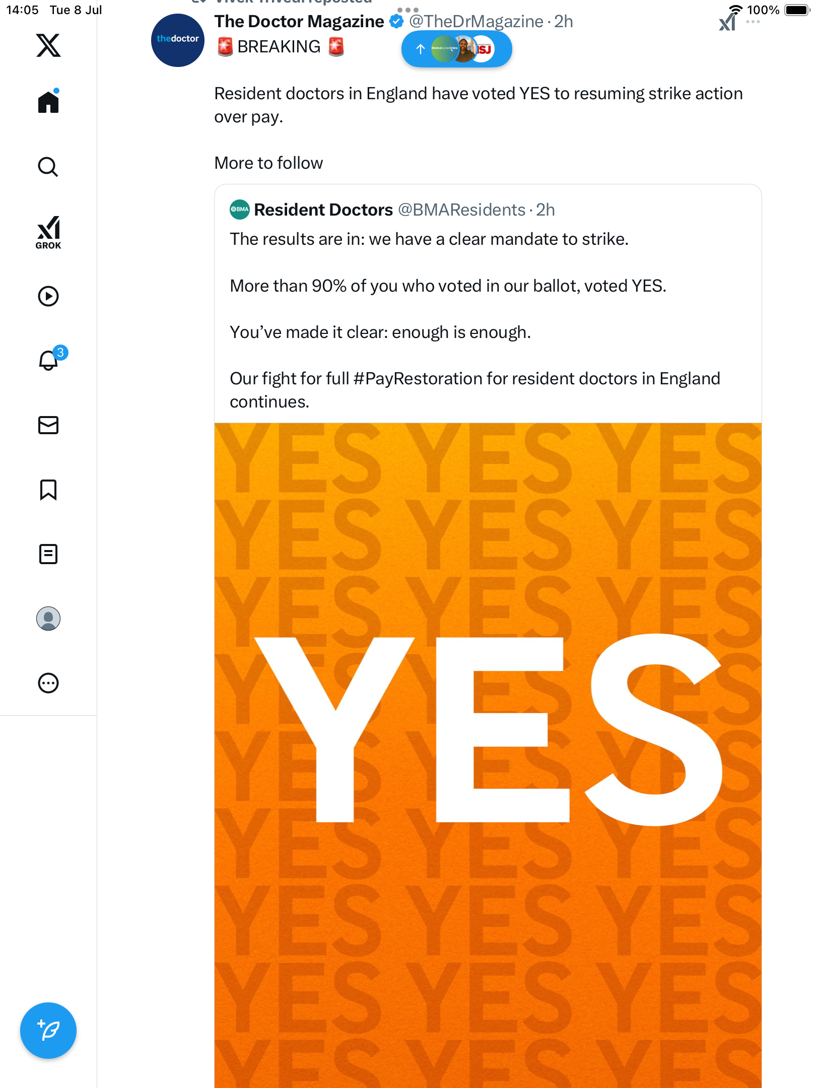Screen dimensions: 816x1088
Task: Visit @TheDrMagazine handle link
Action: pos(476,22)
